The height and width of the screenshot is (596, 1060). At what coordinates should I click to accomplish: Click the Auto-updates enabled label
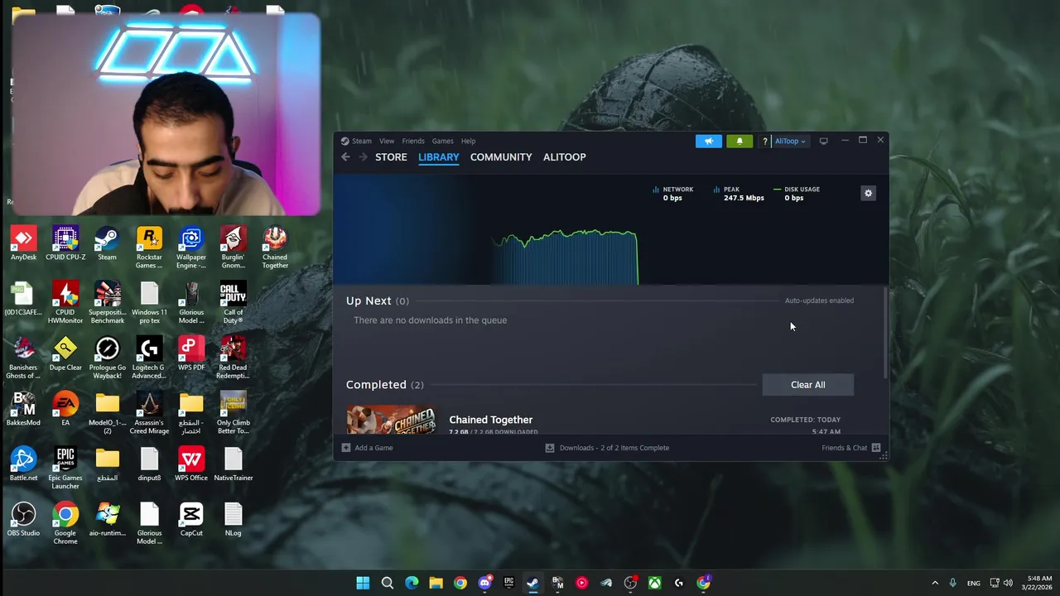click(x=819, y=300)
